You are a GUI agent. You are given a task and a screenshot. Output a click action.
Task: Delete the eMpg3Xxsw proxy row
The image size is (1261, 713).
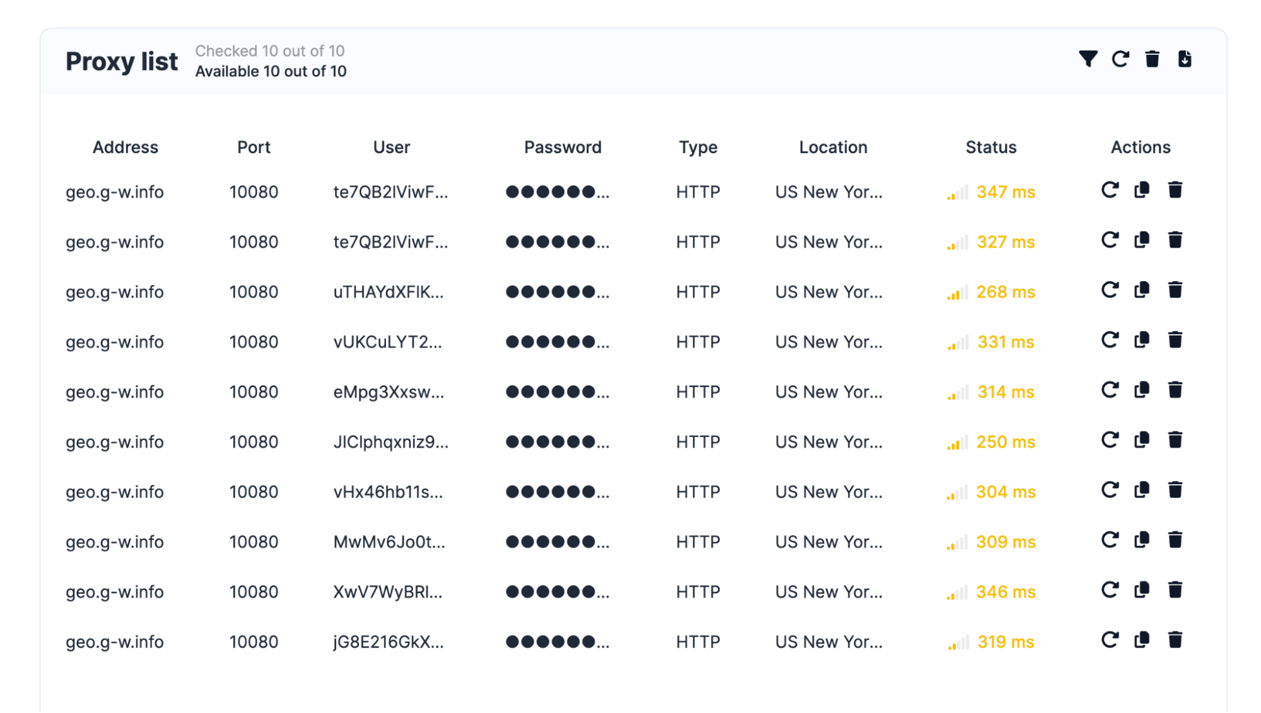click(x=1175, y=390)
